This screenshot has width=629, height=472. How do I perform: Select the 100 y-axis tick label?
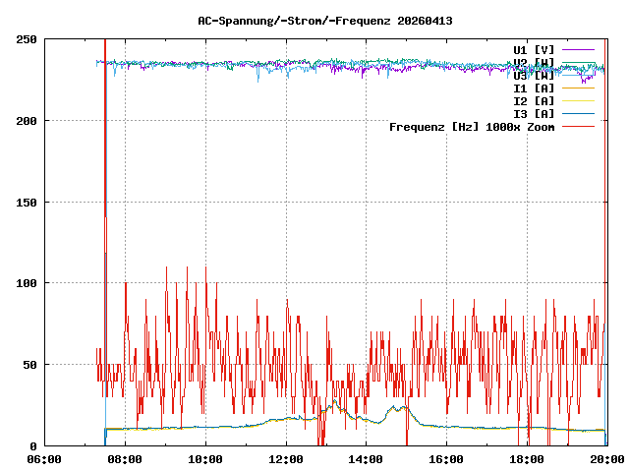click(27, 283)
